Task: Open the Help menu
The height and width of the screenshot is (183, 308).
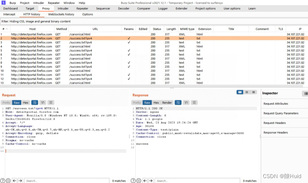Action: [x=82, y=3]
